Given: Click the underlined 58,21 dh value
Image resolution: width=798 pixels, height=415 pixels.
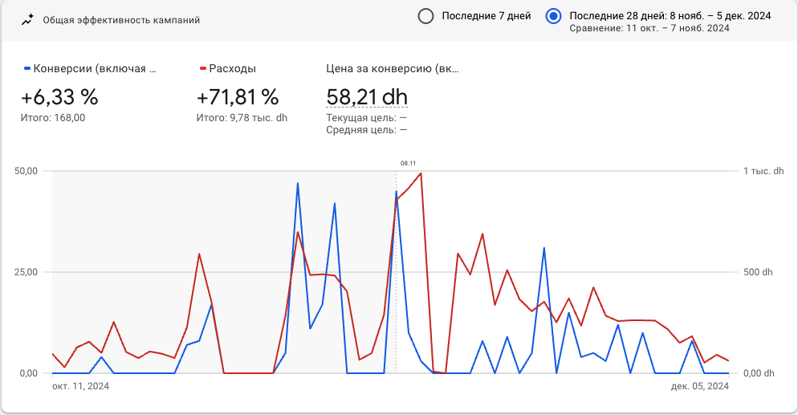Looking at the screenshot, I should pyautogui.click(x=367, y=97).
